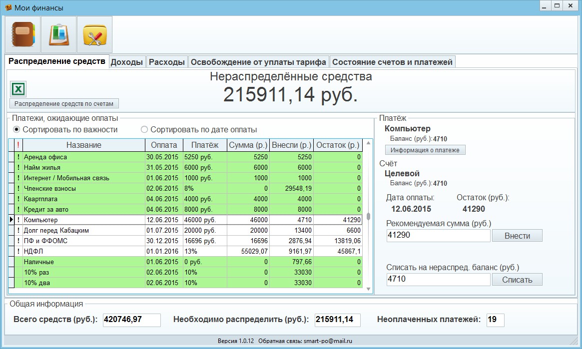Sort by the 'Остаток (р.)' column header

point(338,145)
